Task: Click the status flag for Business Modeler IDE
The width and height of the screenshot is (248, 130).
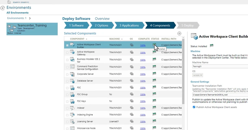Action: pos(154,59)
